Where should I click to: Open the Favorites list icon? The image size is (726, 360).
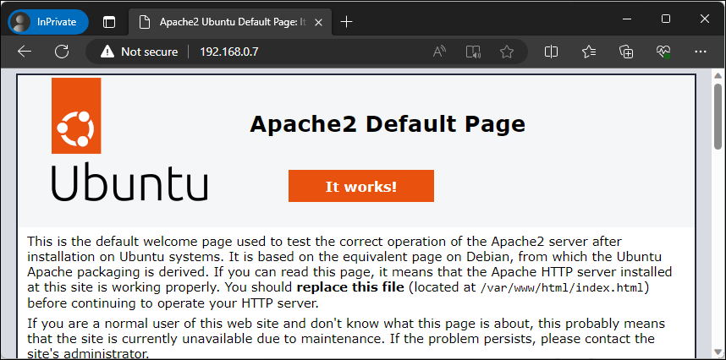589,52
